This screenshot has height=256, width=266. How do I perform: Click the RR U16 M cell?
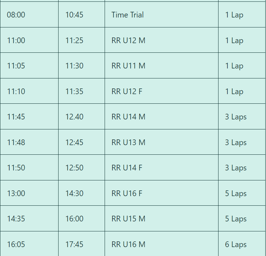(161, 244)
